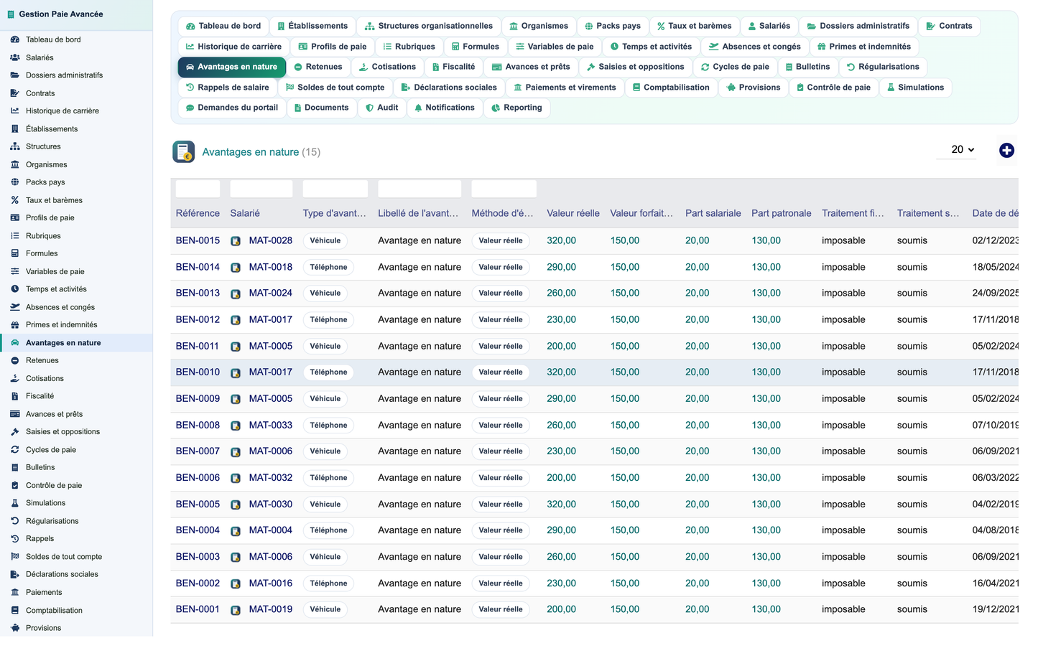This screenshot has height=648, width=1038.
Task: Open reference link BEN-0015
Action: (198, 240)
